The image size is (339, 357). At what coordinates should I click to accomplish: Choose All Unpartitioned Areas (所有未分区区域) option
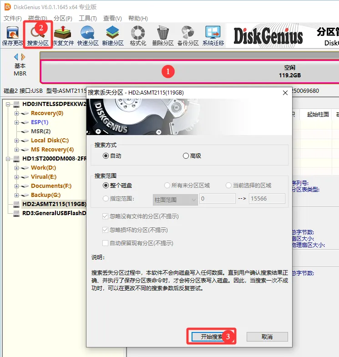click(x=167, y=186)
